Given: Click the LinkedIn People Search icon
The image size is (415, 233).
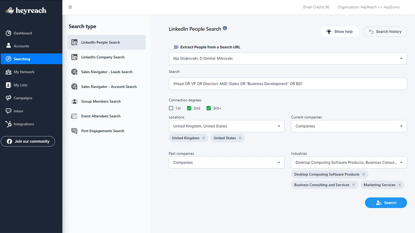Looking at the screenshot, I should click(74, 42).
